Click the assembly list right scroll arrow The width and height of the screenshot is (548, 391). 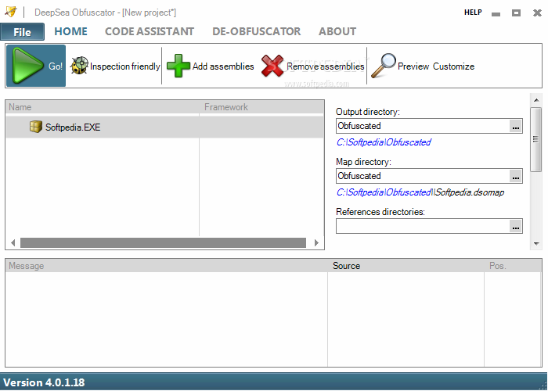tap(316, 242)
